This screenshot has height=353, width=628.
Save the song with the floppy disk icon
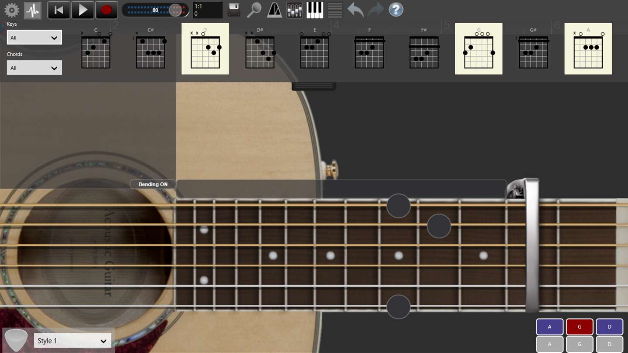tap(234, 10)
